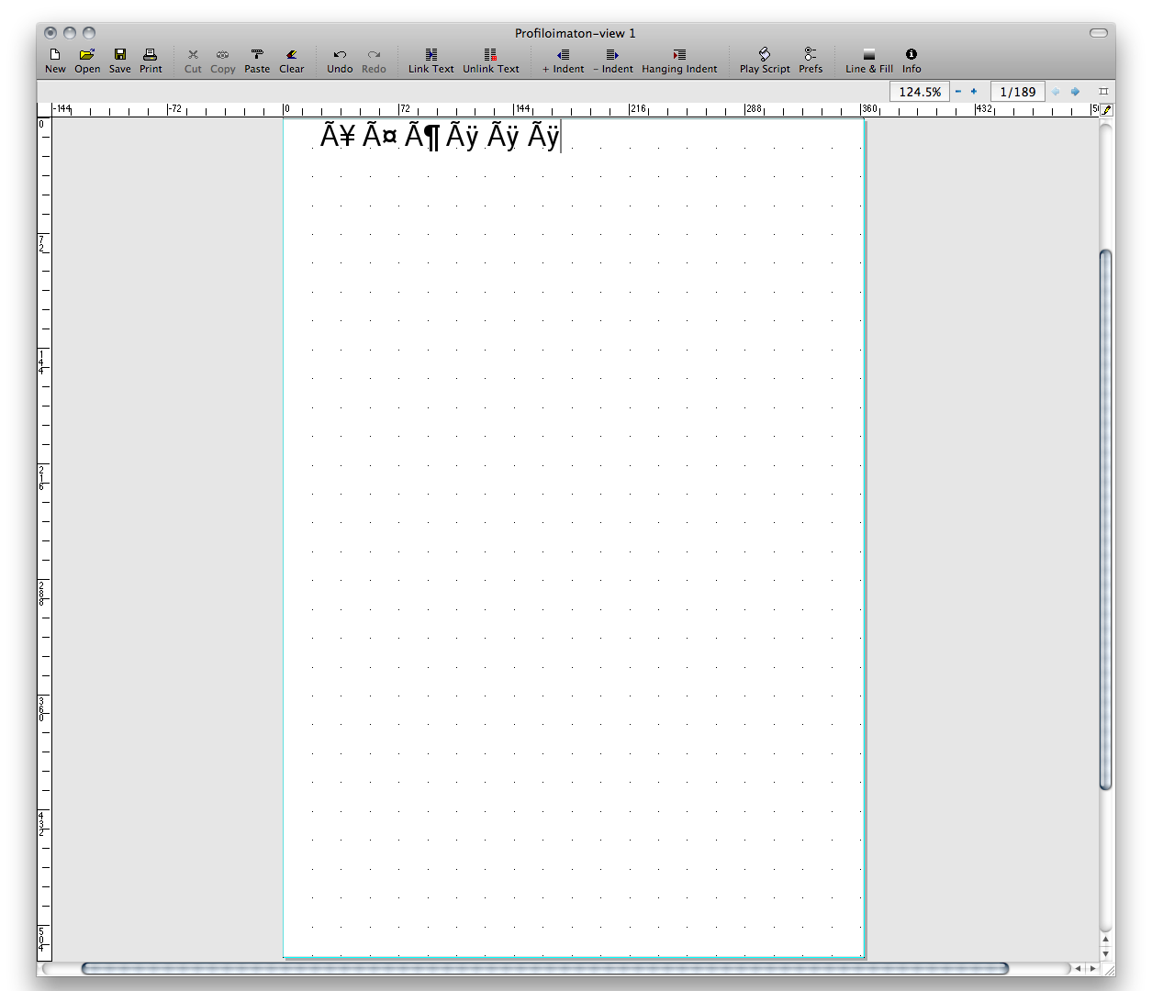The image size is (1152, 991).
Task: Go to the next page arrow
Action: [1076, 92]
